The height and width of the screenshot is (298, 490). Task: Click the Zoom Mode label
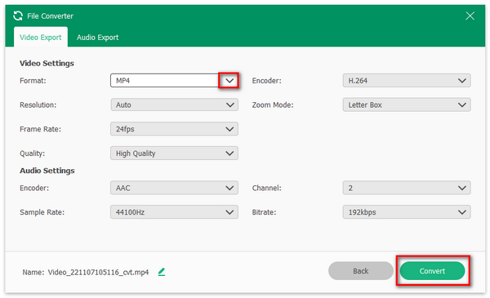tap(273, 105)
